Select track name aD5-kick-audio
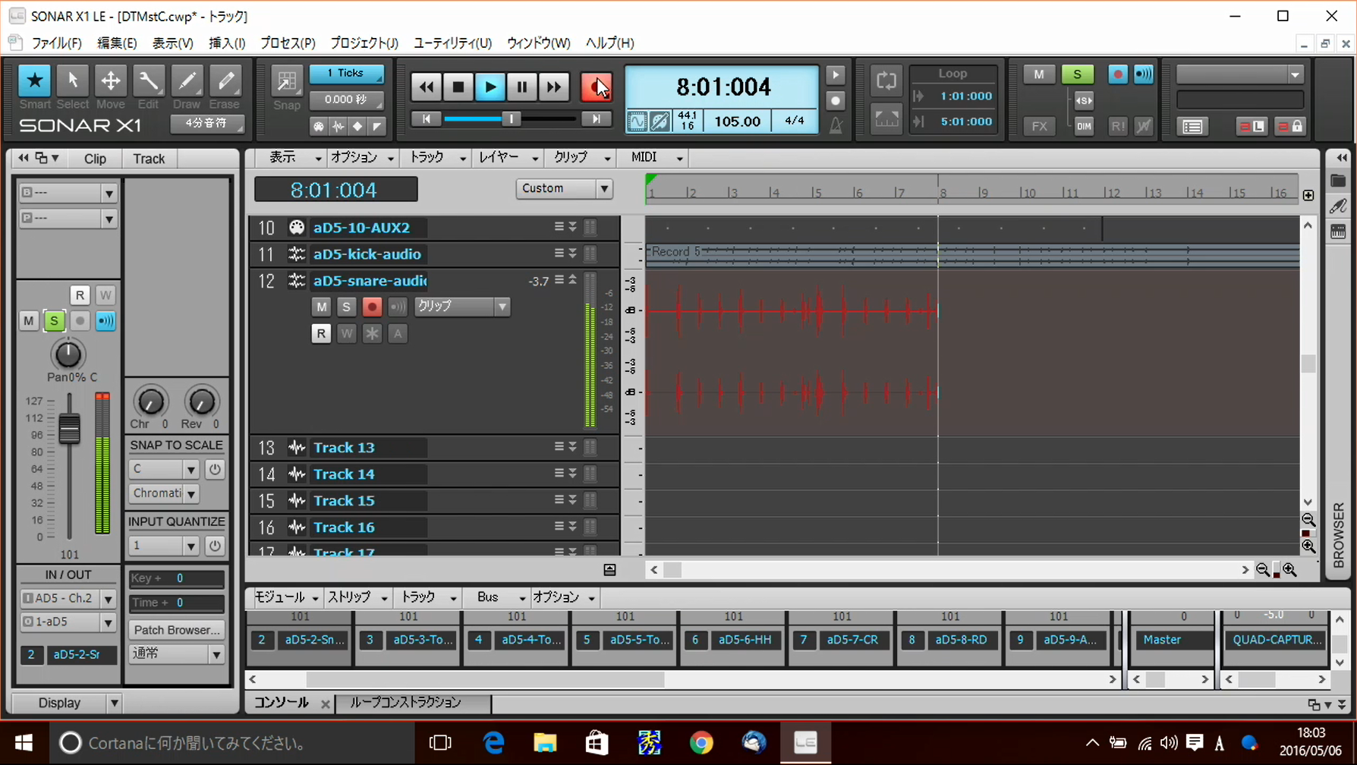Screen dimensions: 1357x765 [367, 254]
